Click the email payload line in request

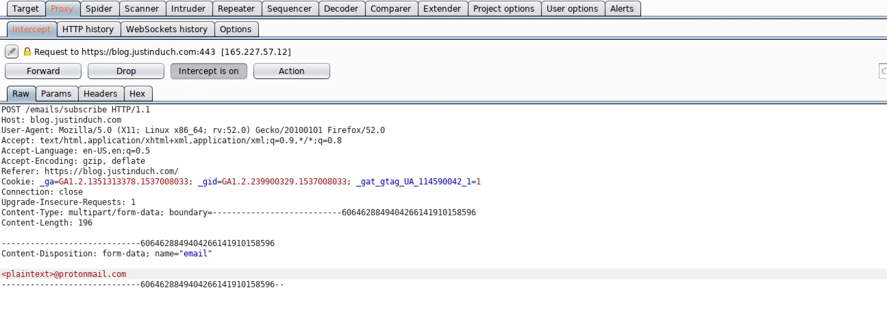click(64, 274)
